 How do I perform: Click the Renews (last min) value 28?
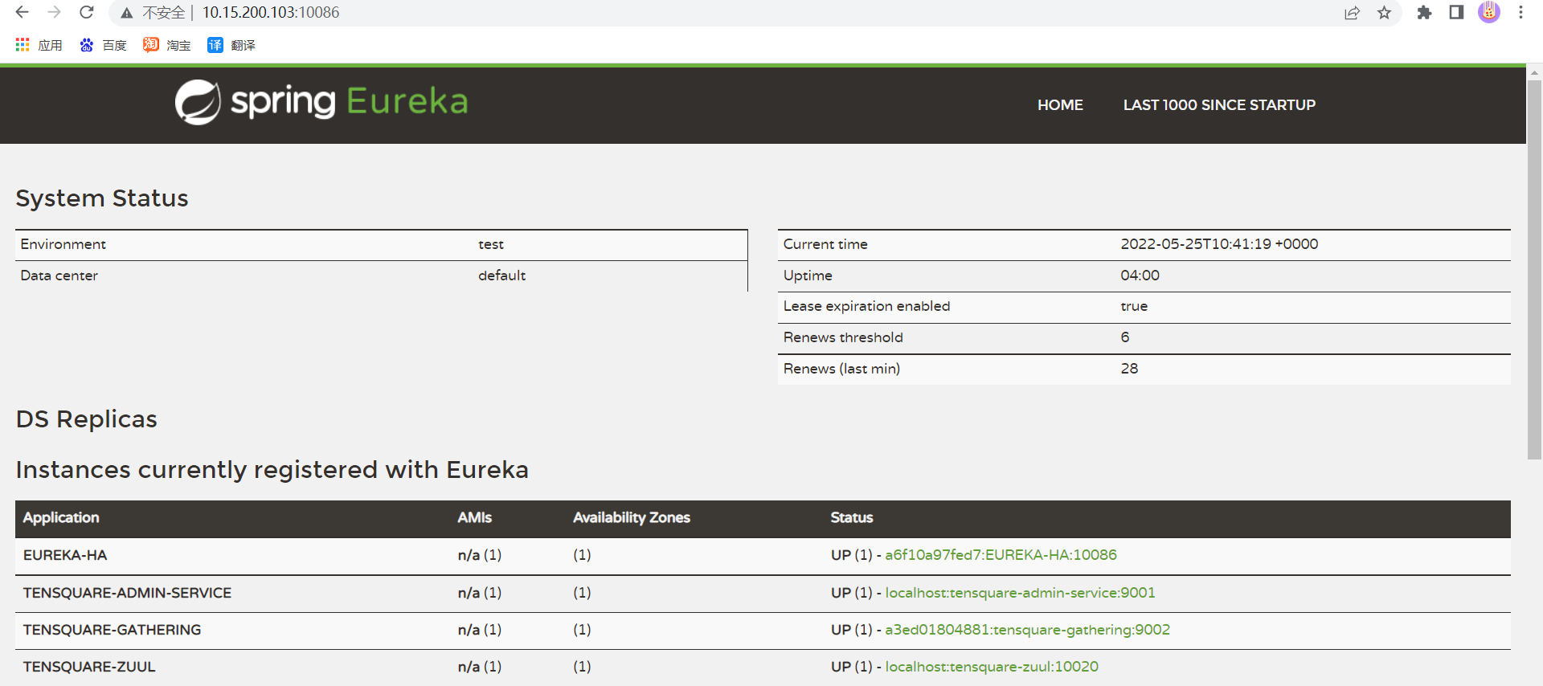pos(1129,369)
